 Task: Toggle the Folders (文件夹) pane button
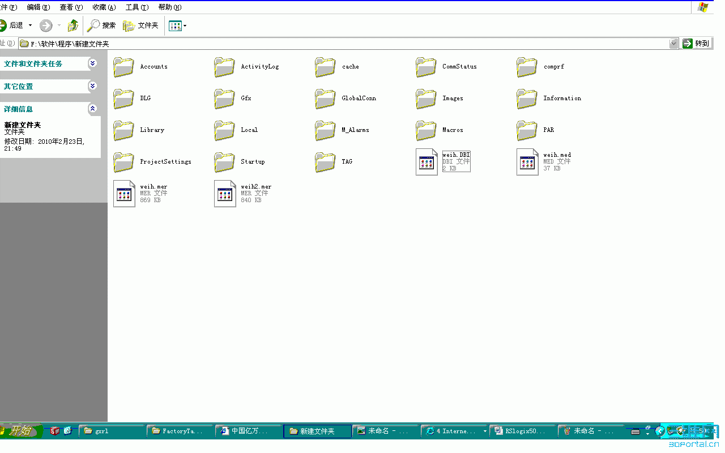pyautogui.click(x=141, y=25)
